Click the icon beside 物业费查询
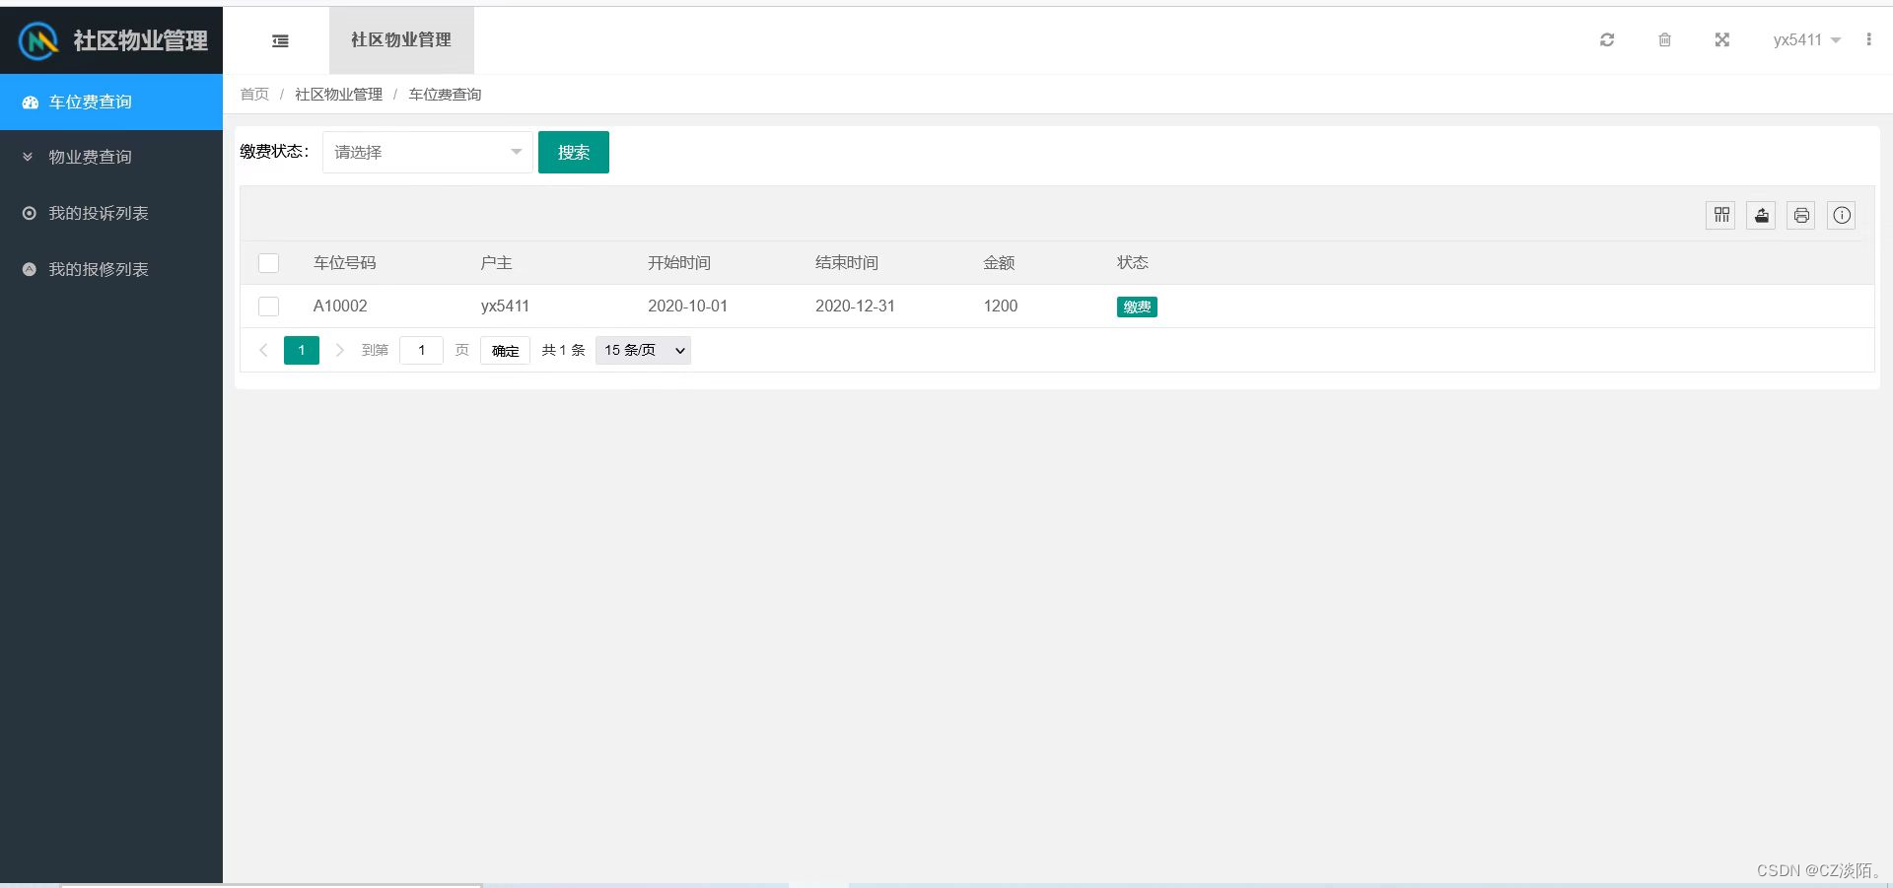 tap(28, 157)
